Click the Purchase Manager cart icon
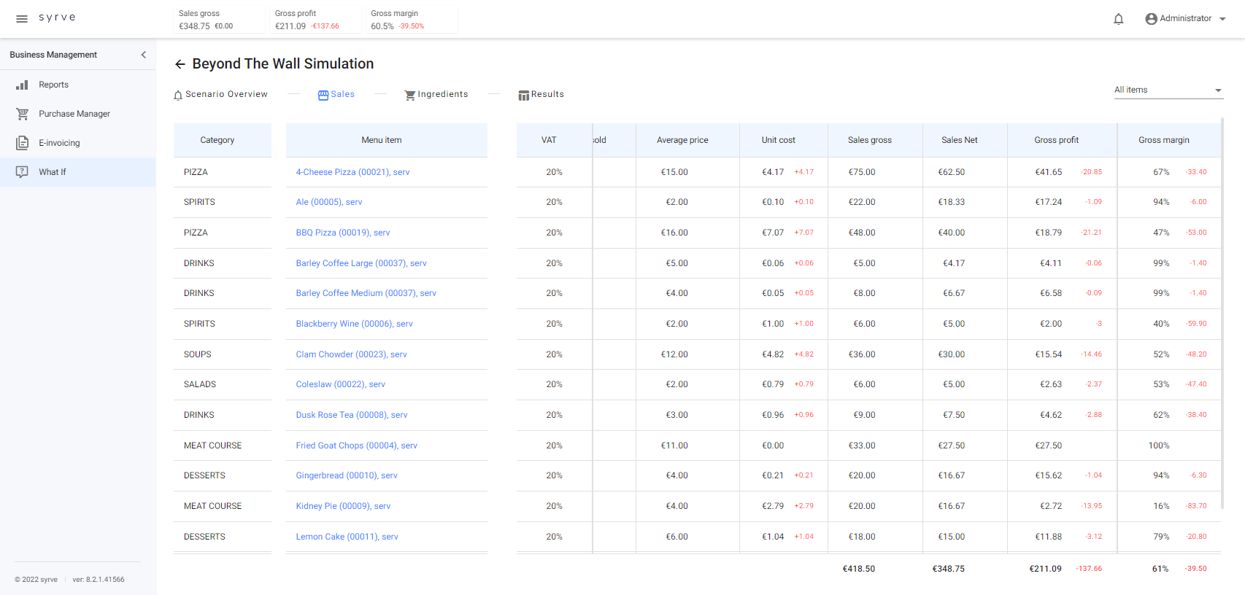 tap(23, 114)
